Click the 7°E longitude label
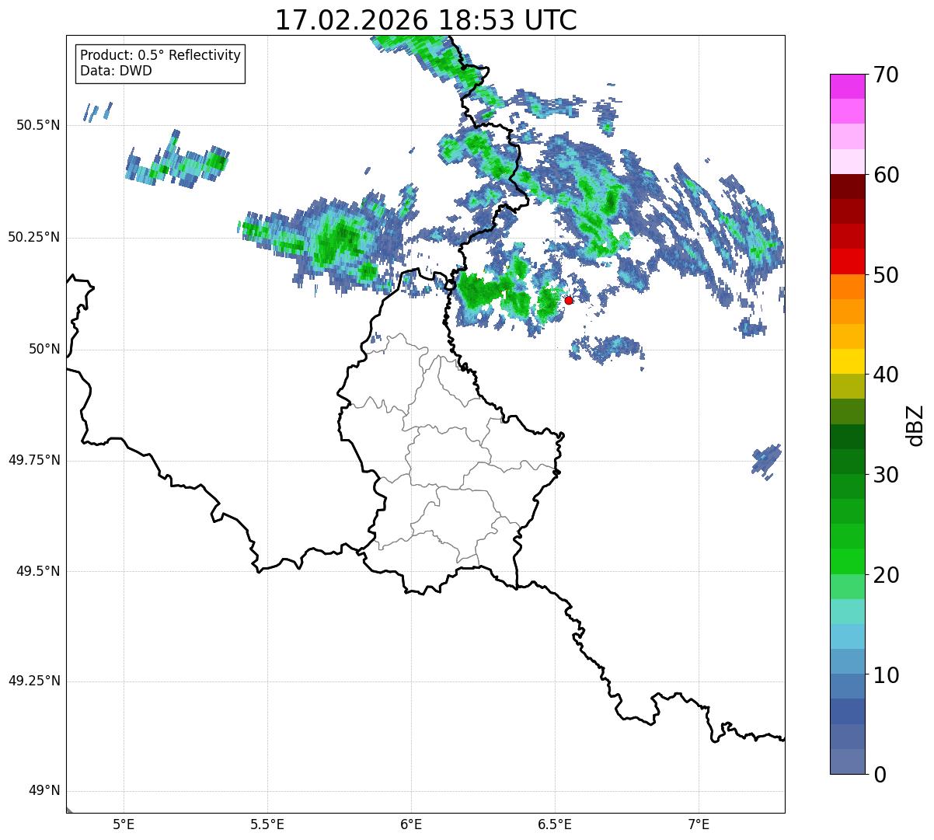 pyautogui.click(x=699, y=824)
